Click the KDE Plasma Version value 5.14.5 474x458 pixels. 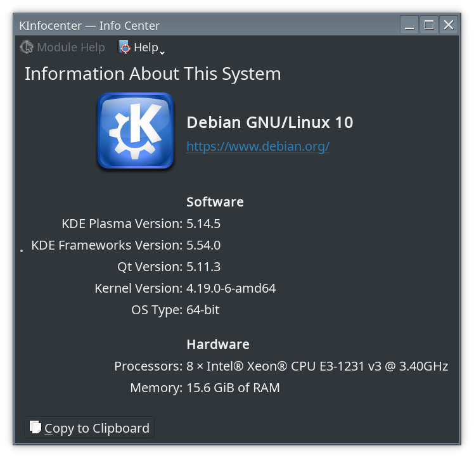click(203, 224)
